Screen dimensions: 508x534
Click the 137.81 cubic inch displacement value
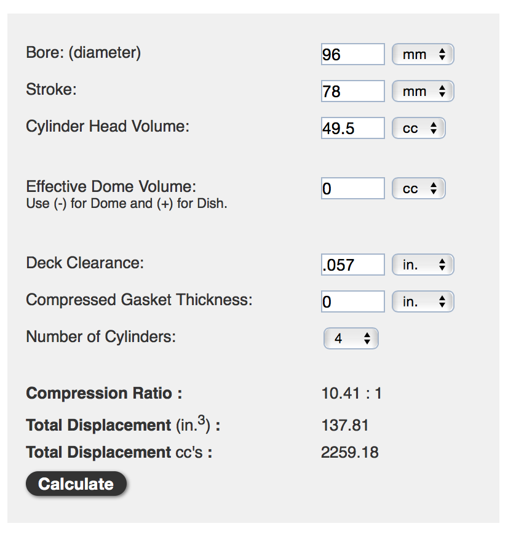click(x=345, y=425)
